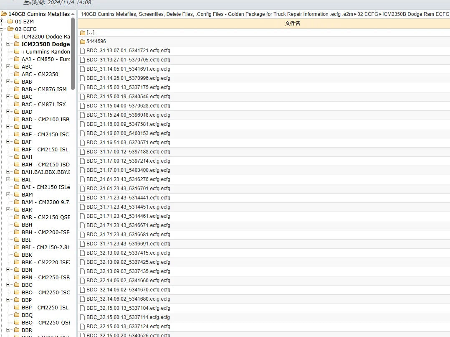
Task: Expand the BAF folder tree node
Action: click(x=8, y=142)
